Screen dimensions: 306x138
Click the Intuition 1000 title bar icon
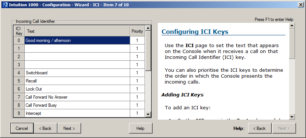coord(5,5)
